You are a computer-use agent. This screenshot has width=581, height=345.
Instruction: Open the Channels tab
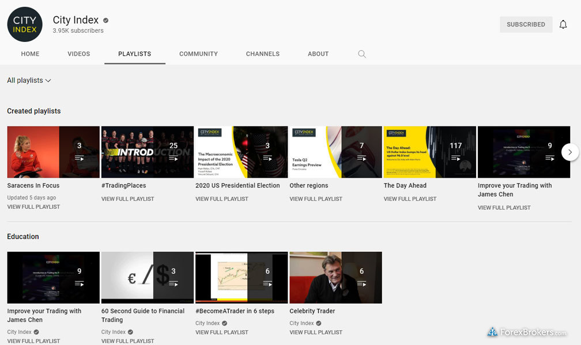[263, 54]
